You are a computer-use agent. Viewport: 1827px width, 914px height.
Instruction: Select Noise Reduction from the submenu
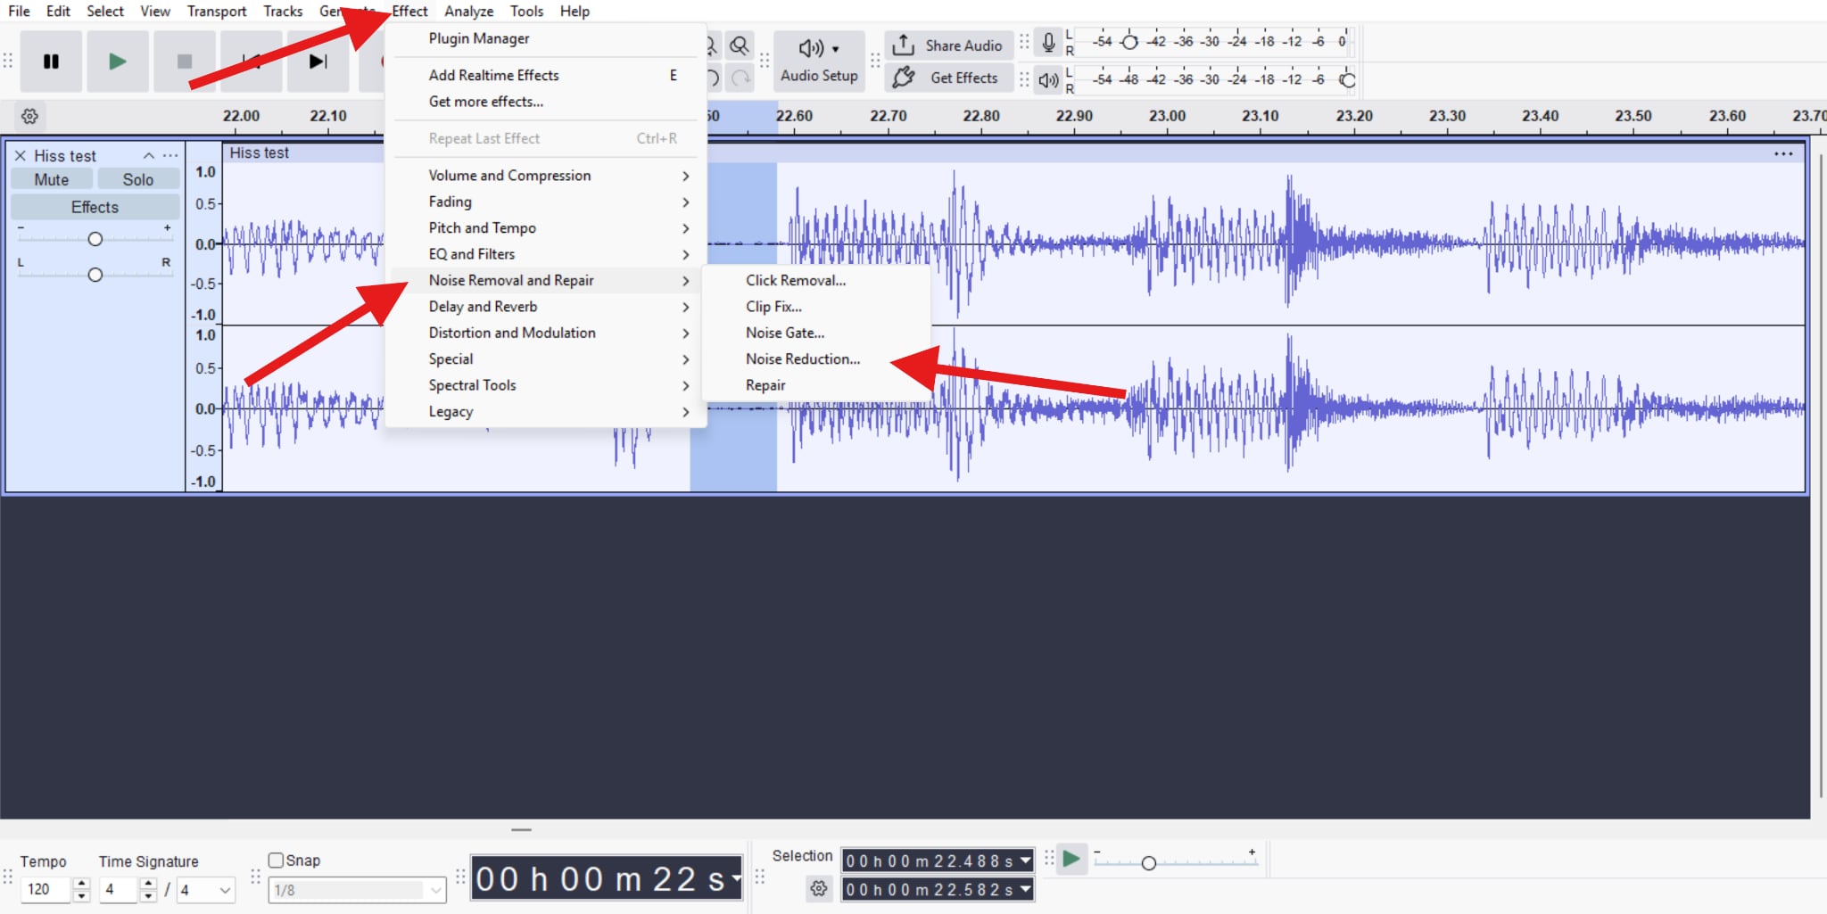click(x=802, y=358)
